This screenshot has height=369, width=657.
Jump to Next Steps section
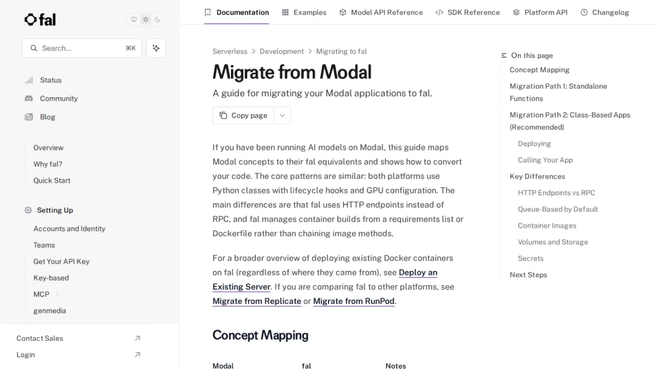[x=528, y=275]
